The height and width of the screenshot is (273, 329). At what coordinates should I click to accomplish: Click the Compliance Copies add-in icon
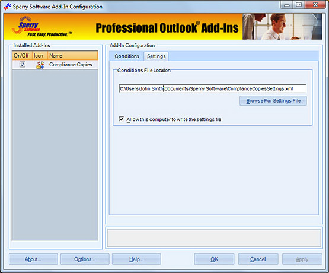coord(40,65)
